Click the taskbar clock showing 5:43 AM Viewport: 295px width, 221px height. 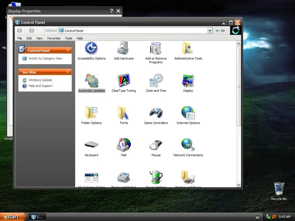click(284, 217)
